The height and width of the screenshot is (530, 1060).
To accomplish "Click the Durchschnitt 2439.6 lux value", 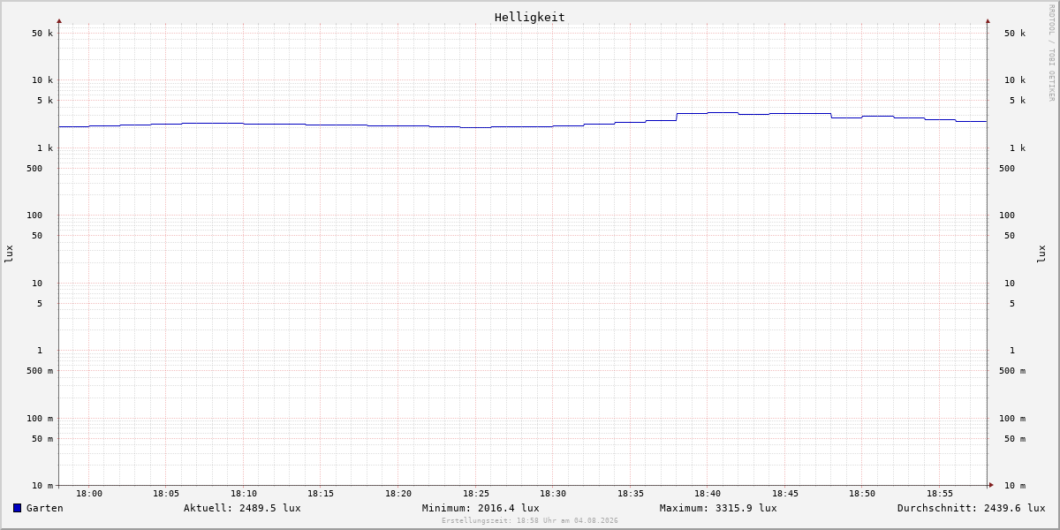I will point(972,508).
